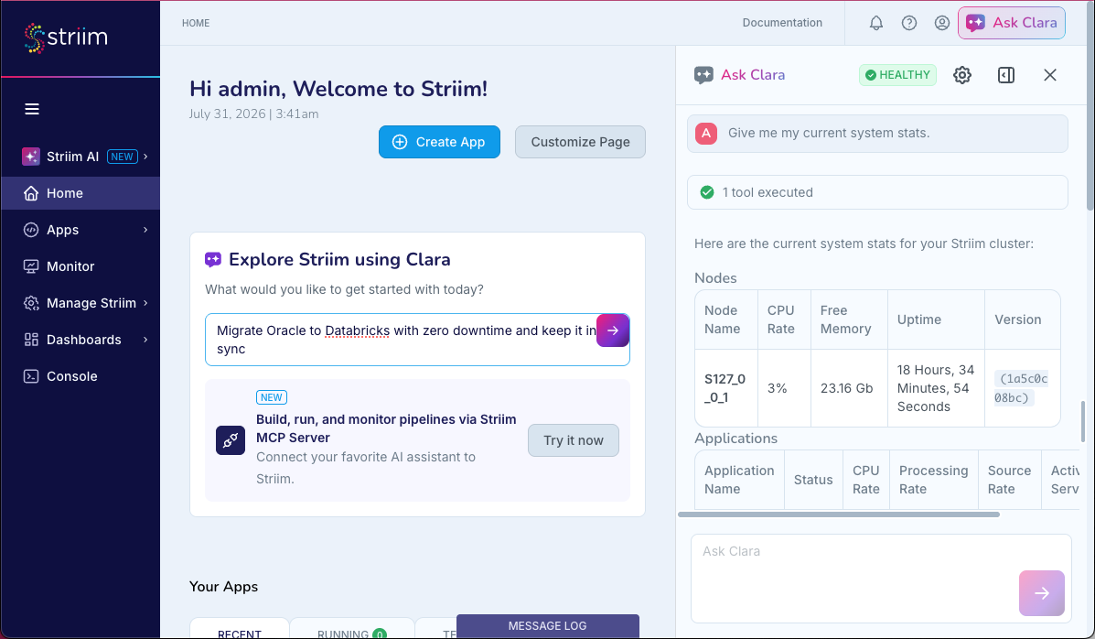
Task: Select the RUNNING apps tab
Action: [352, 630]
